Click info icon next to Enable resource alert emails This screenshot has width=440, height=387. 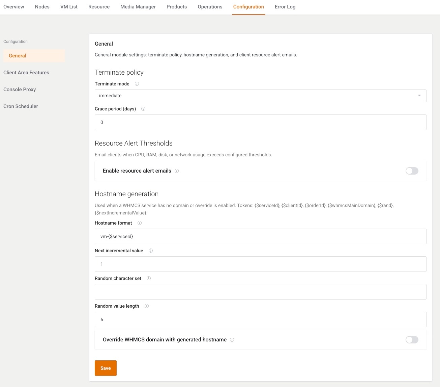pos(177,171)
